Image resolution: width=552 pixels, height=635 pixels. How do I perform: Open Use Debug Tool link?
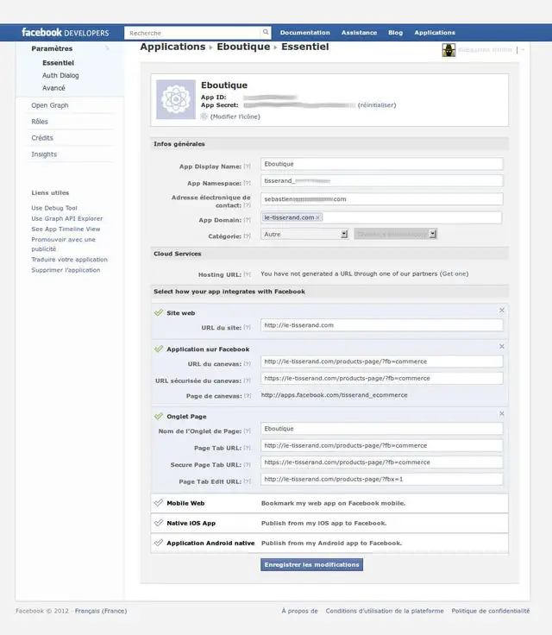(x=54, y=208)
